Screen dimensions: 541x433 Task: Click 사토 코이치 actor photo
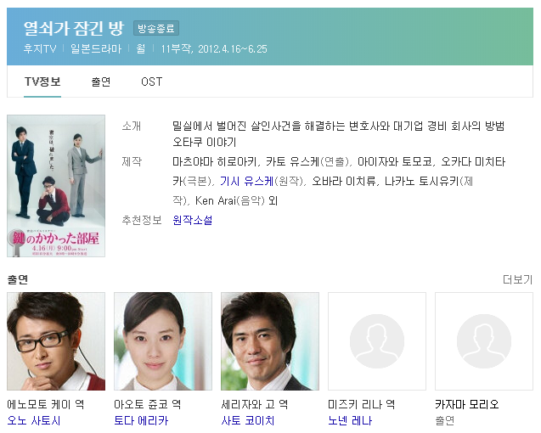pos(270,341)
